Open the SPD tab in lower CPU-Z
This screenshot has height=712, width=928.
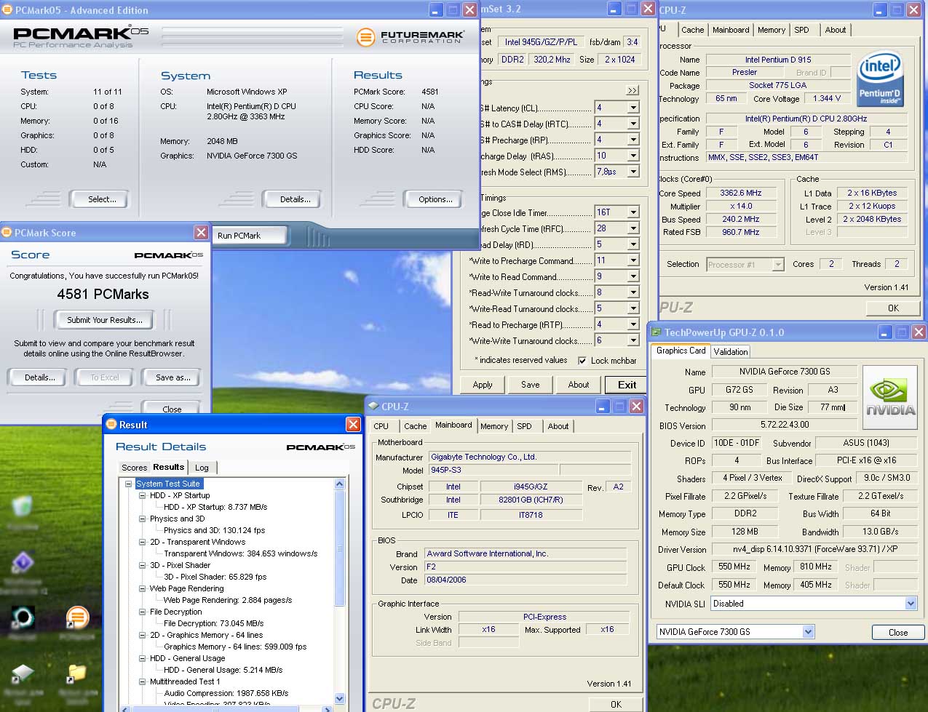coord(524,426)
